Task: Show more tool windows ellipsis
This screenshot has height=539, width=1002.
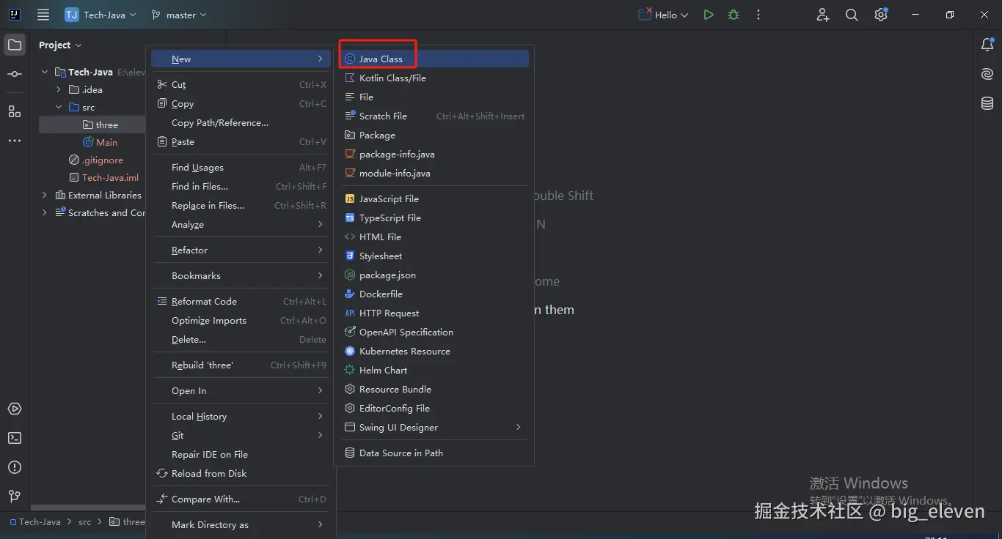Action: point(15,141)
